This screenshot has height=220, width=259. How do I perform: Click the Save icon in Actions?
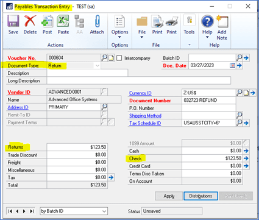click(x=13, y=21)
